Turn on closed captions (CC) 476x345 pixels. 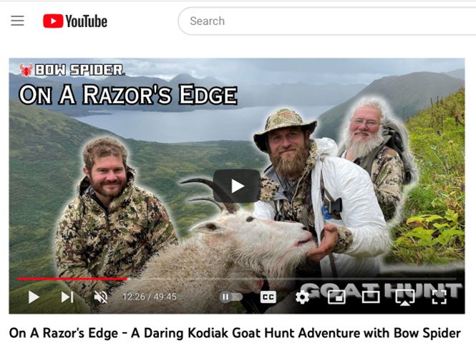268,297
